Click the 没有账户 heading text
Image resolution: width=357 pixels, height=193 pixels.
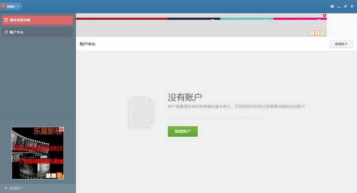click(x=185, y=97)
